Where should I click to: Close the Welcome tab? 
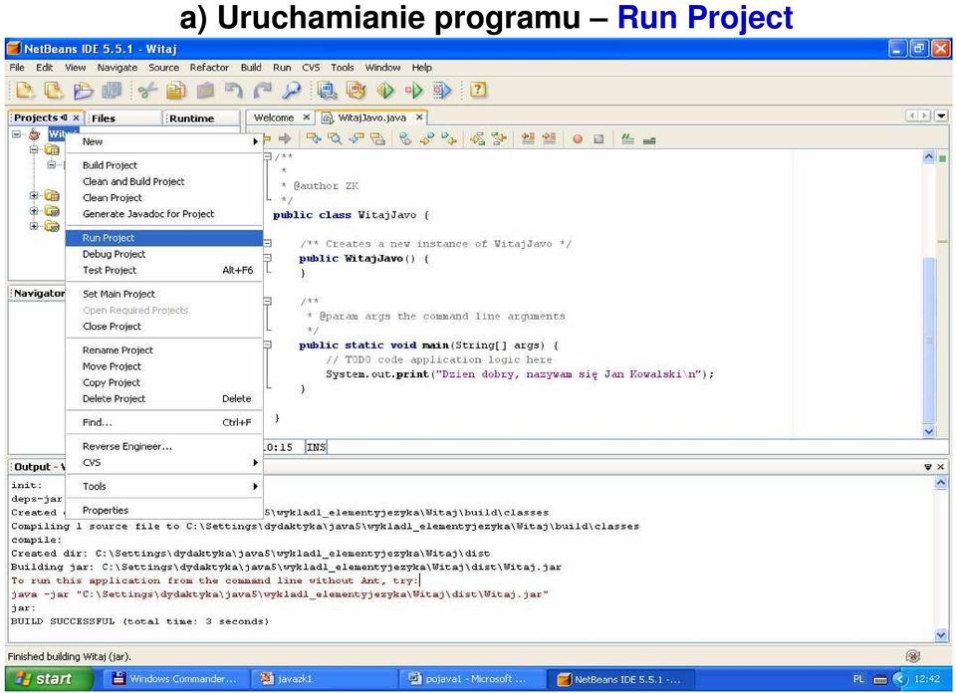coord(307,117)
